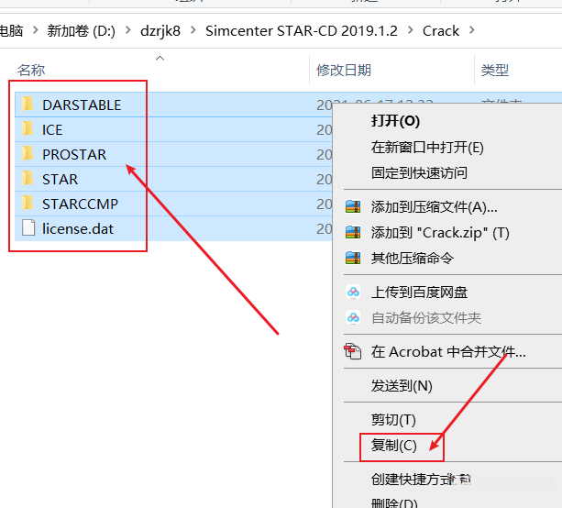The width and height of the screenshot is (562, 508).
Task: Select the STAR folder name
Action: click(60, 179)
